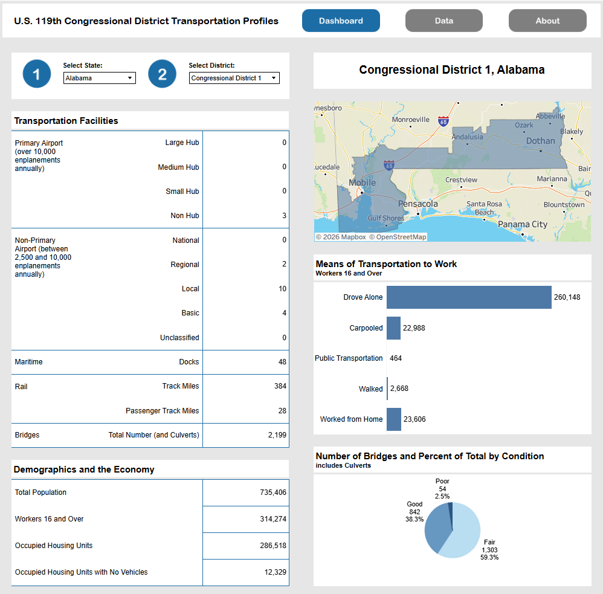Click the Mapbox attribution link on the map

coord(341,237)
